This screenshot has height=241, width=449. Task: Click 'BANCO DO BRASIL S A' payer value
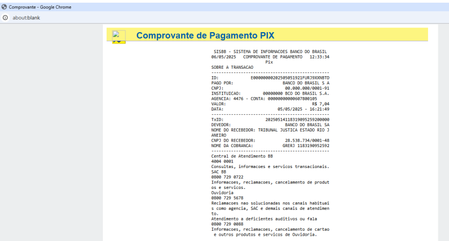coord(306,83)
